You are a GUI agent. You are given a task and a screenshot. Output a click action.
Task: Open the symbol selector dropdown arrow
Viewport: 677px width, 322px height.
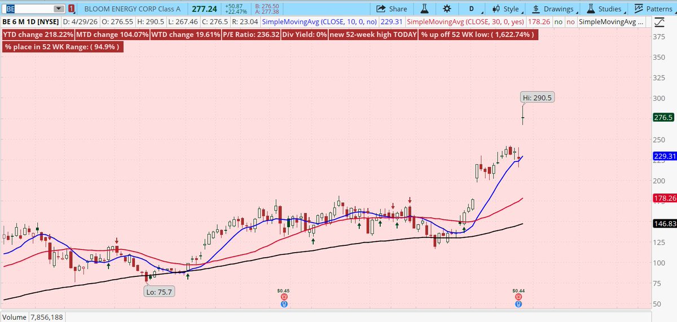point(59,8)
